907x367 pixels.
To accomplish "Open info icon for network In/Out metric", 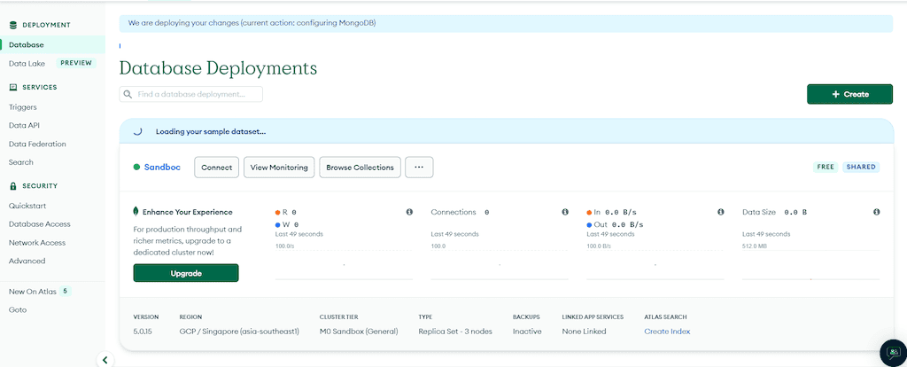I will (721, 213).
